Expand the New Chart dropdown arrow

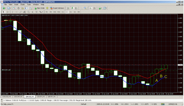pyautogui.click(x=5, y=8)
